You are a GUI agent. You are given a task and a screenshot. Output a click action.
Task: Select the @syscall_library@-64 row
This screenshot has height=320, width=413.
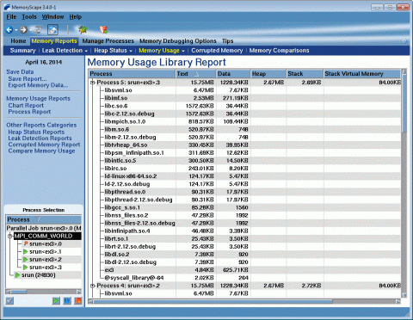[x=245, y=278]
